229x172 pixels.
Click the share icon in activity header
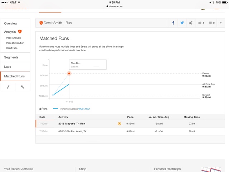click(191, 23)
